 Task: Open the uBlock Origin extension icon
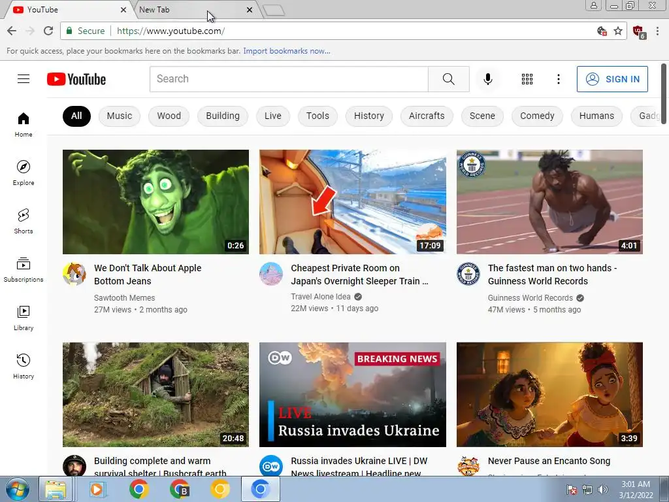[639, 31]
